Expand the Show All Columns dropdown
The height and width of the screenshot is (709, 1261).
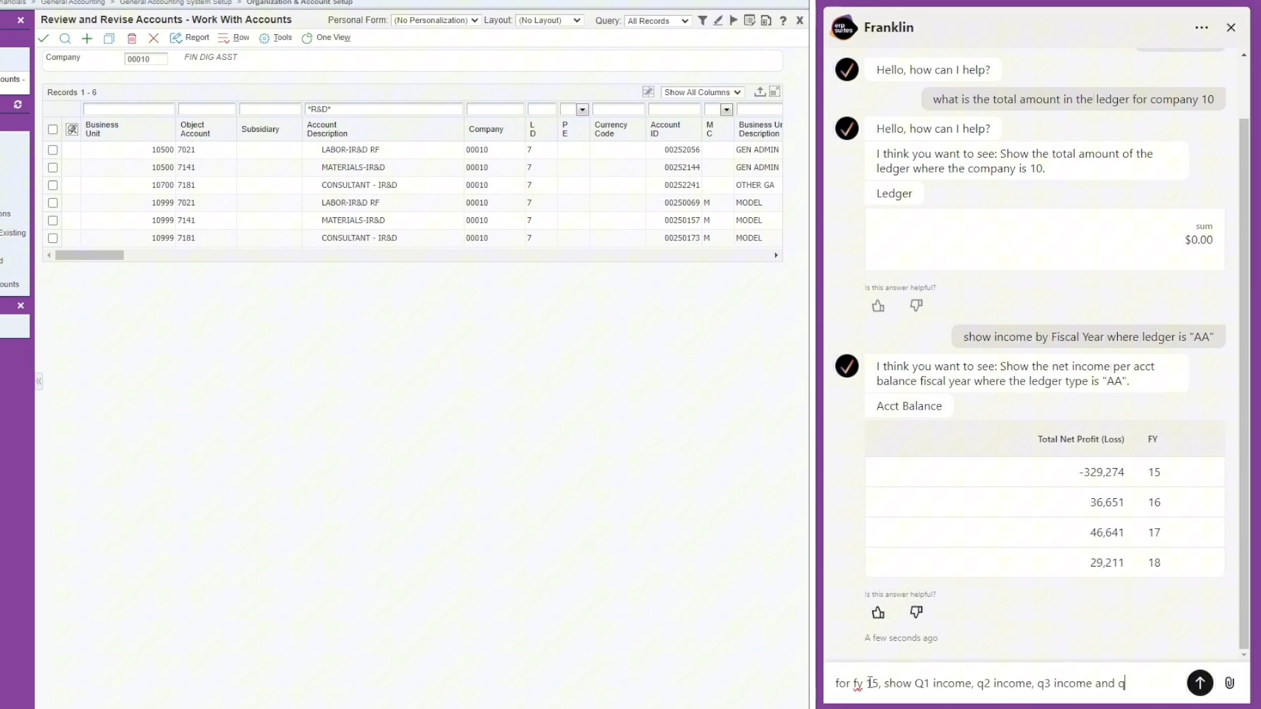702,93
